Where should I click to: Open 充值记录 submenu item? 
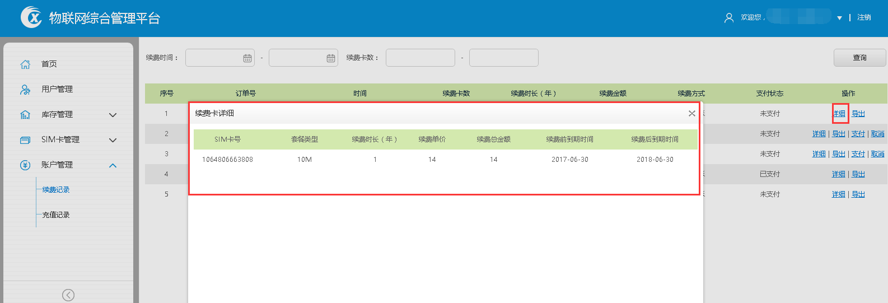(56, 215)
